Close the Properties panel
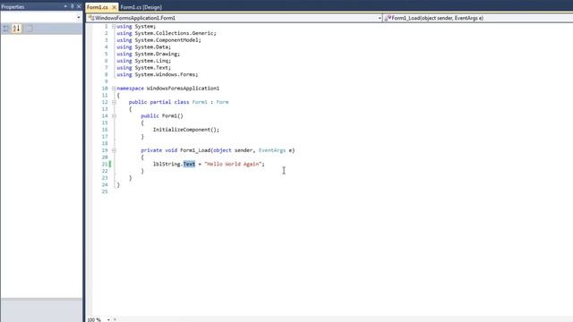This screenshot has width=573, height=322. [x=79, y=6]
